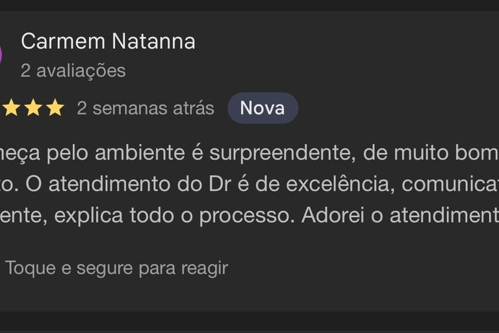Screen dimensions: 499x333
Task: Open Carmem Natanna's reviewer profile
Action: [109, 41]
